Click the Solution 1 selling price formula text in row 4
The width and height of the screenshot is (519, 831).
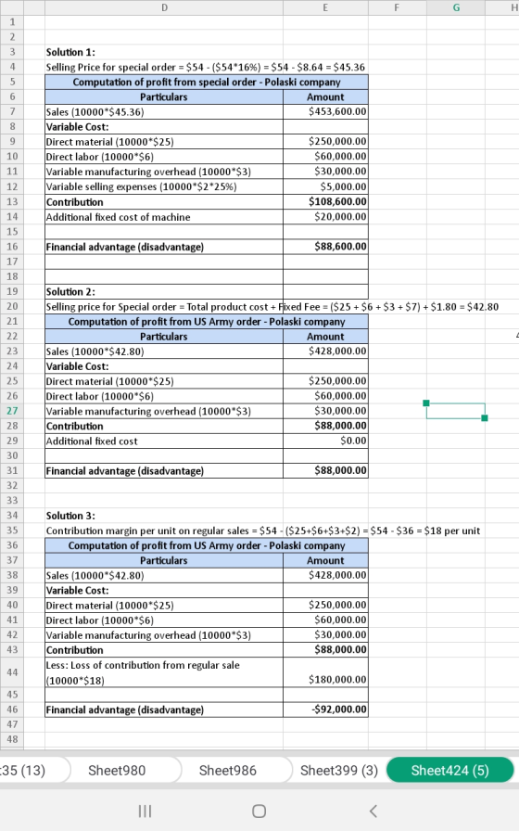206,68
